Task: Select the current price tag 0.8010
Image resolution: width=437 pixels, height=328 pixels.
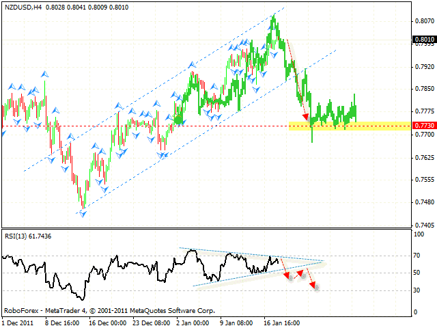Action: click(423, 40)
